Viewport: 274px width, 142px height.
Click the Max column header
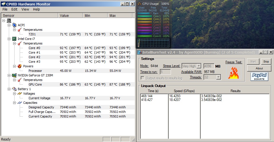click(x=120, y=16)
